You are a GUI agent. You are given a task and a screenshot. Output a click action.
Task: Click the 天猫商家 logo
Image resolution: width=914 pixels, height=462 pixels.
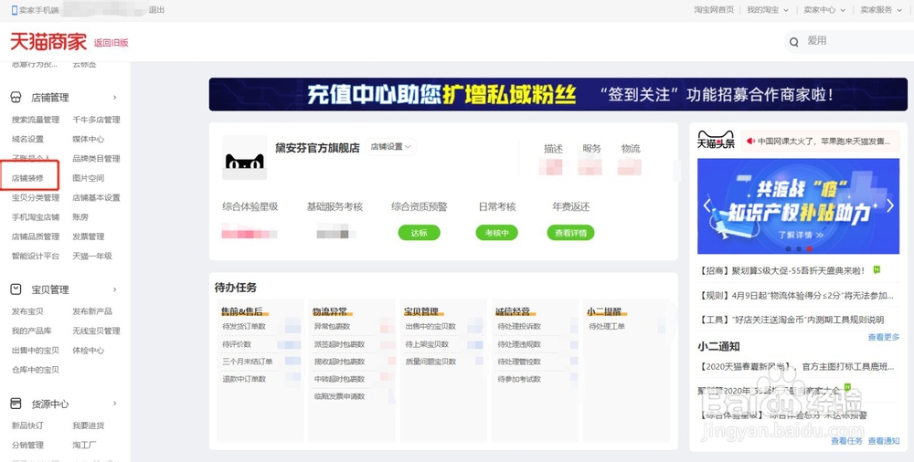48,42
